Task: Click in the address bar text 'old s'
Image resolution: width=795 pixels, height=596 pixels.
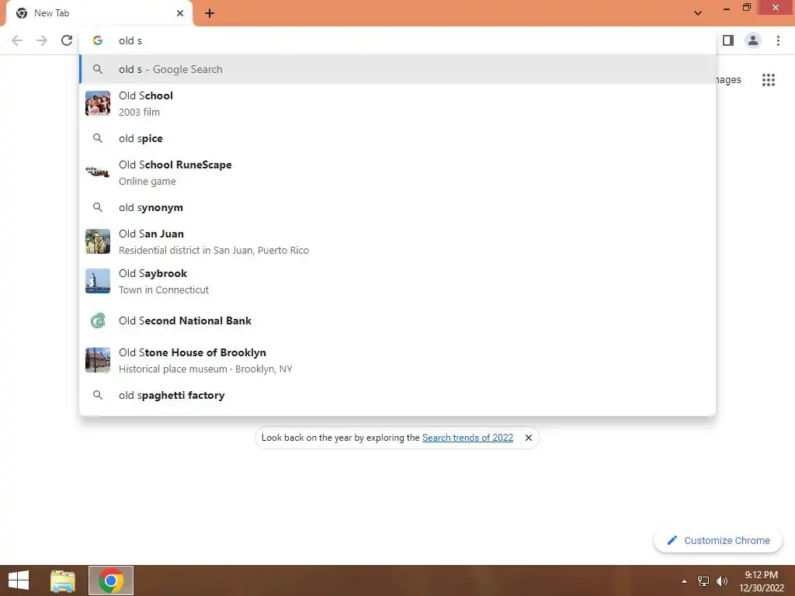Action: (130, 40)
